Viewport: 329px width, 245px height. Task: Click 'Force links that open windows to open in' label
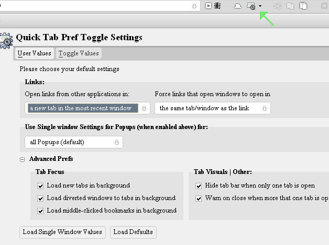[x=213, y=94]
